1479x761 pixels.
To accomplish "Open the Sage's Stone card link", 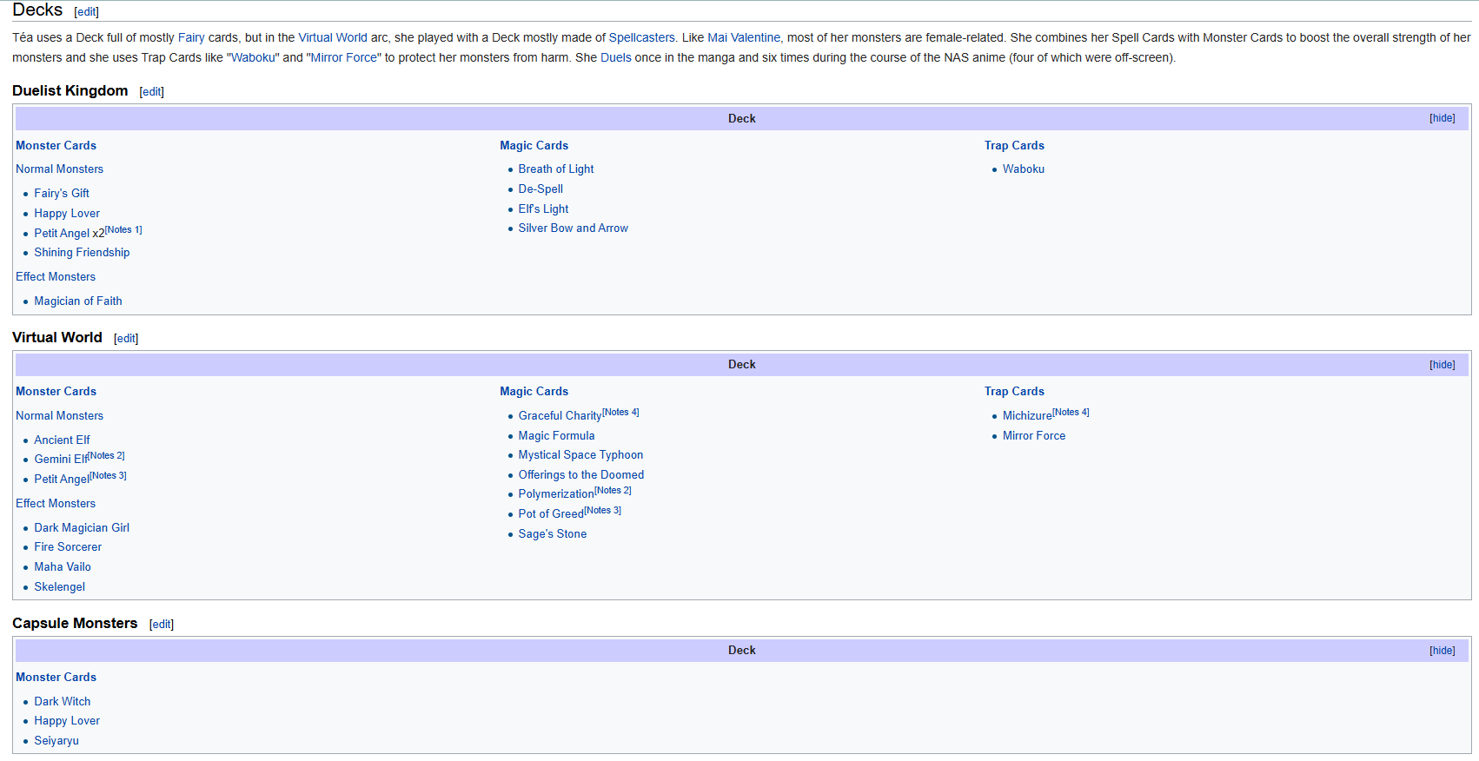I will point(553,534).
